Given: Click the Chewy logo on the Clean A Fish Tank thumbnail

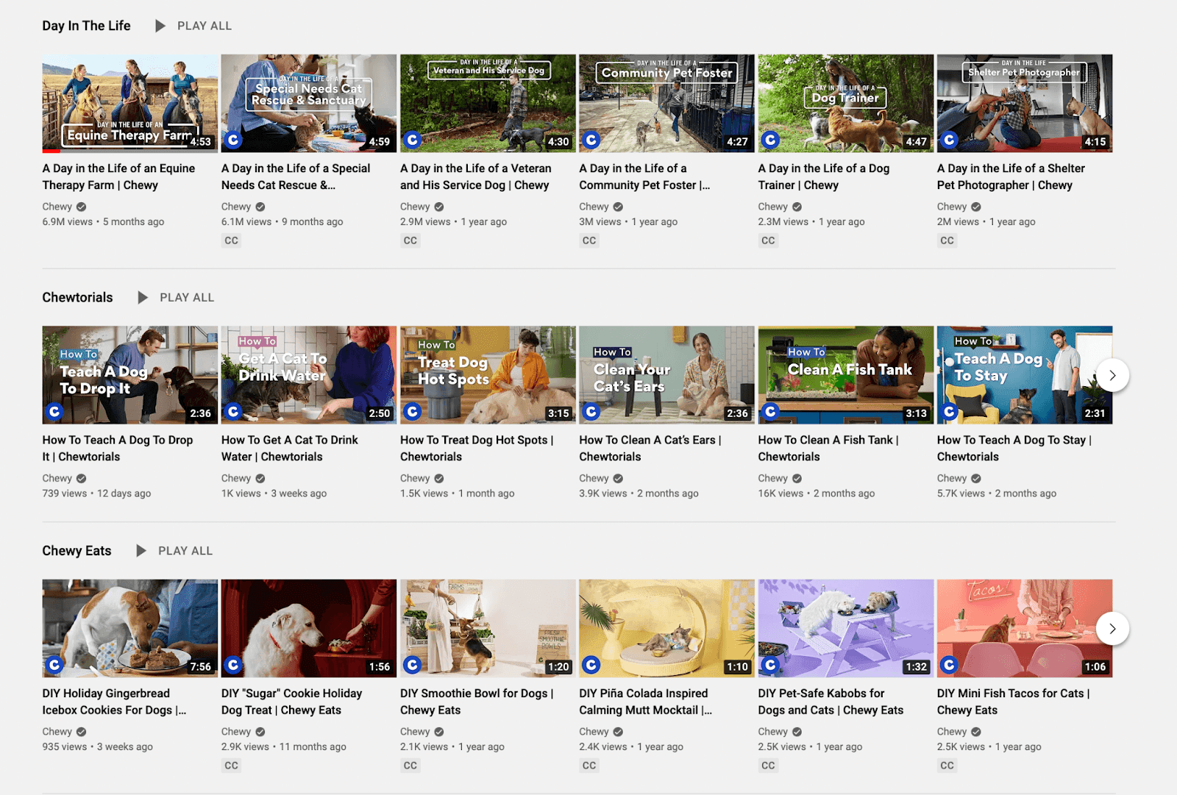Looking at the screenshot, I should 769,412.
